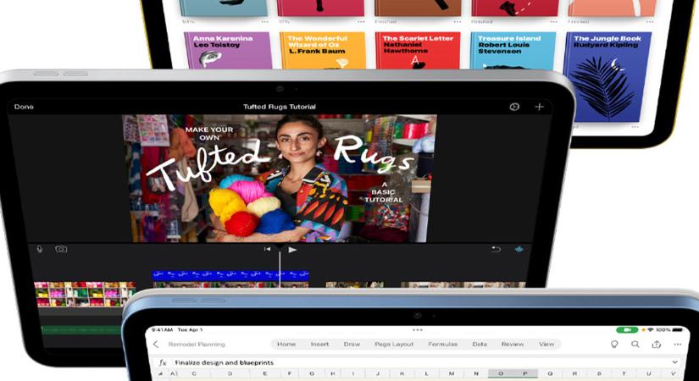
Task: Expand the formula bar with the chevron
Action: (675, 362)
